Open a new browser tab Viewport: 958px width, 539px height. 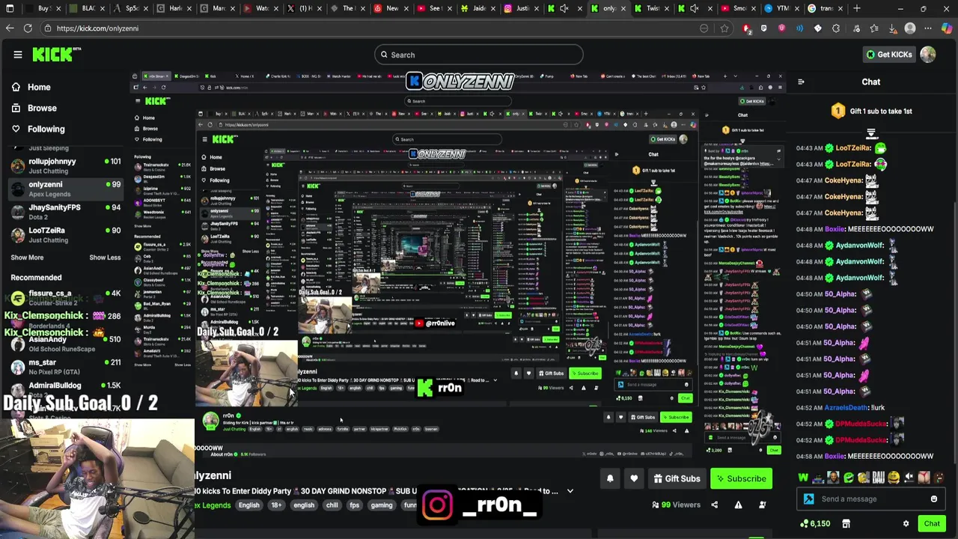(857, 8)
